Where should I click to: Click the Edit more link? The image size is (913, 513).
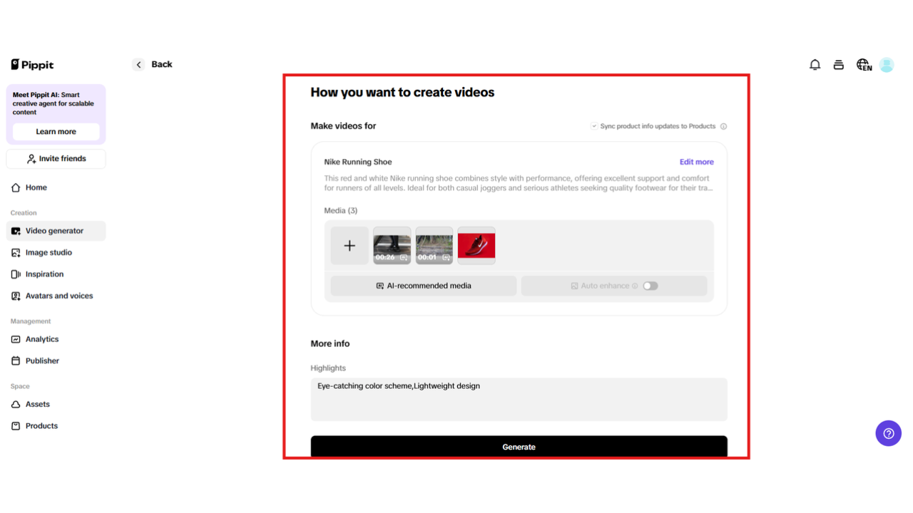(x=696, y=162)
